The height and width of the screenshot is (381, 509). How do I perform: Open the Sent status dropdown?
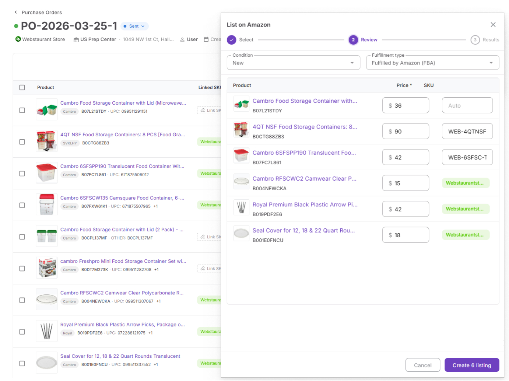[134, 26]
